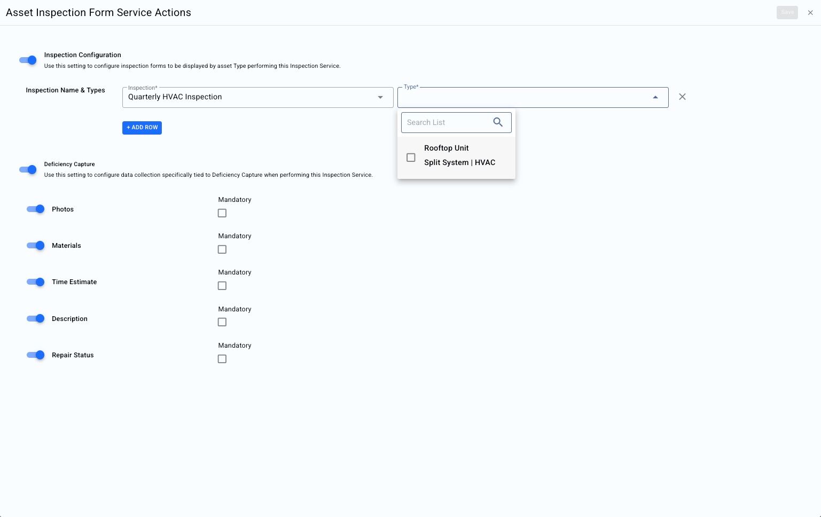Select Rooftop Unit Split System | HVAC option
This screenshot has width=821, height=517.
(x=459, y=155)
